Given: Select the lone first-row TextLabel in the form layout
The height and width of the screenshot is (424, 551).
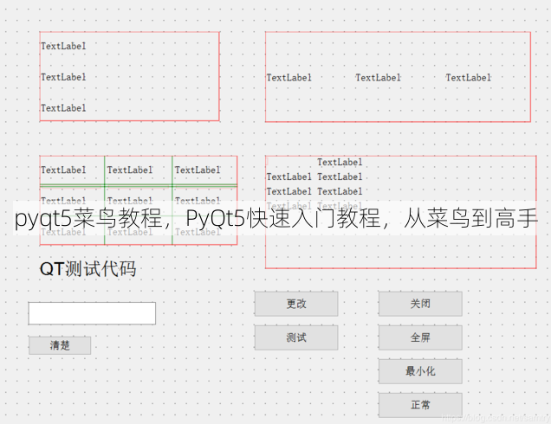Looking at the screenshot, I should (340, 162).
